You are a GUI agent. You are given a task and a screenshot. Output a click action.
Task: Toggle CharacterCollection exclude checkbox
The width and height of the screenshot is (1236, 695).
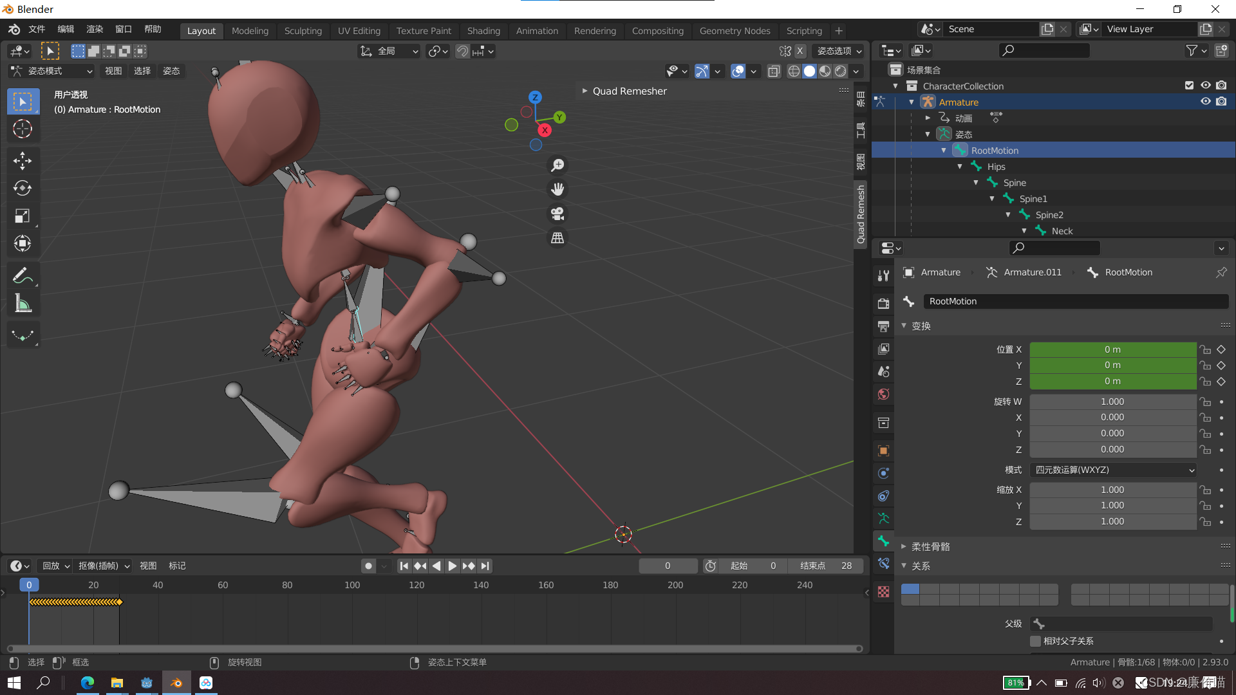pos(1189,86)
